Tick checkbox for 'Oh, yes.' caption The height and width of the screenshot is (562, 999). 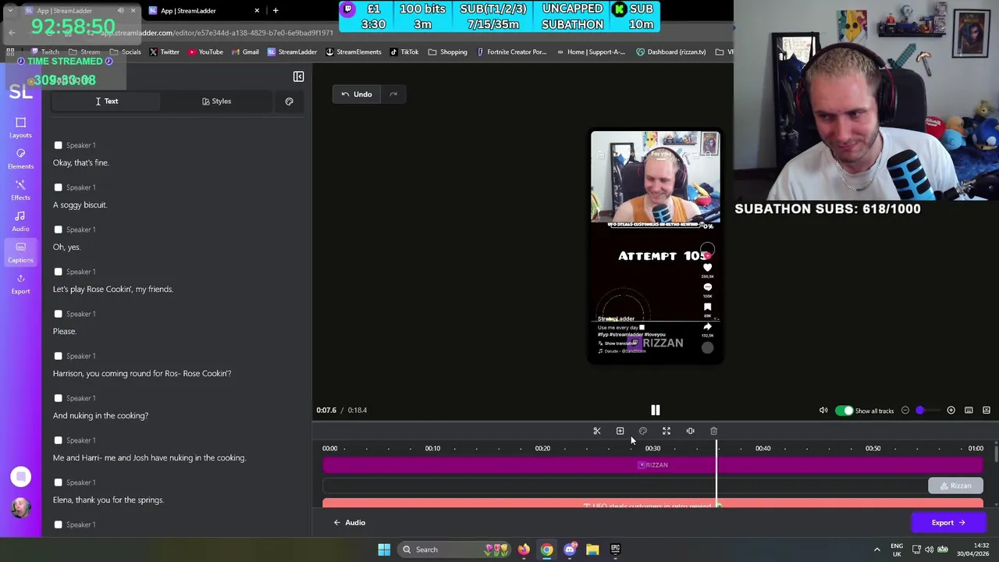[58, 229]
